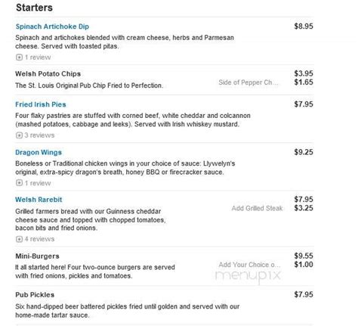Screen dimensions: 358x326
Task: Select the Mini-Burgers item title
Action: coord(37,256)
